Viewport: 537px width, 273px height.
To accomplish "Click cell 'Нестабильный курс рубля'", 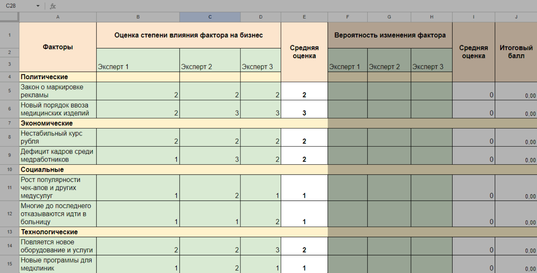I will click(x=58, y=137).
